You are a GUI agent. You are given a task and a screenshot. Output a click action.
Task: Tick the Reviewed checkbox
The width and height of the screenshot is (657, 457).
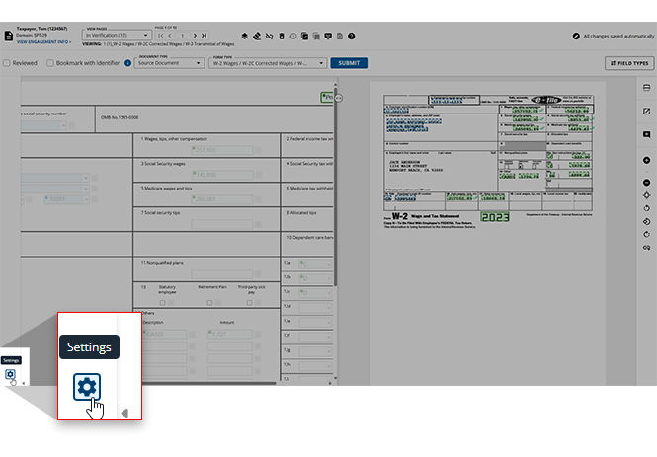7,63
